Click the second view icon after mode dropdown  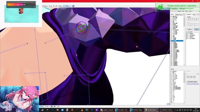(x=55, y=106)
